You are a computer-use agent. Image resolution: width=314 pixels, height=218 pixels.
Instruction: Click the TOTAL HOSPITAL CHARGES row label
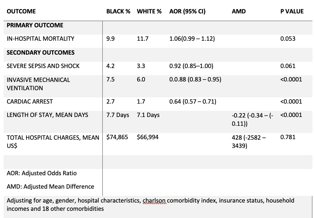pos(53,141)
